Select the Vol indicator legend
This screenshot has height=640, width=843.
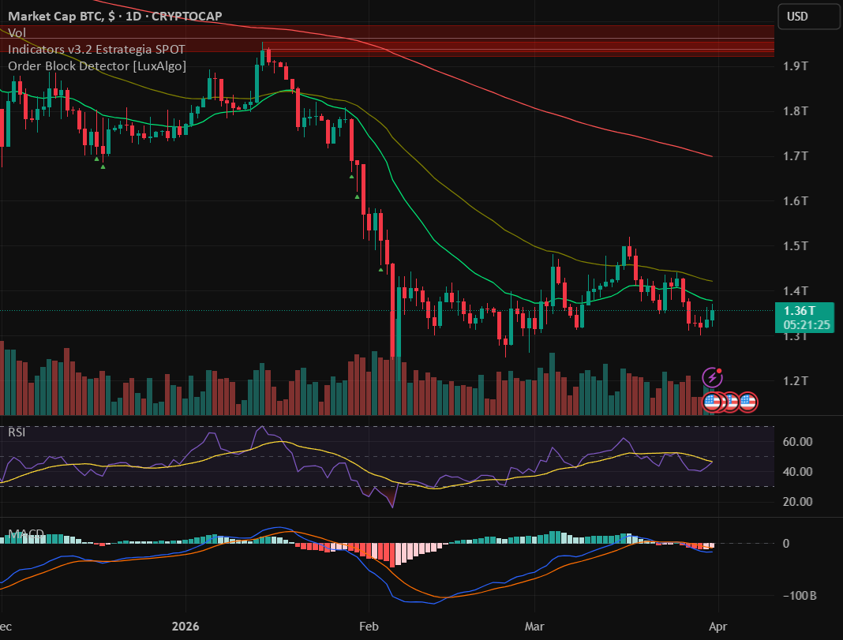point(17,33)
